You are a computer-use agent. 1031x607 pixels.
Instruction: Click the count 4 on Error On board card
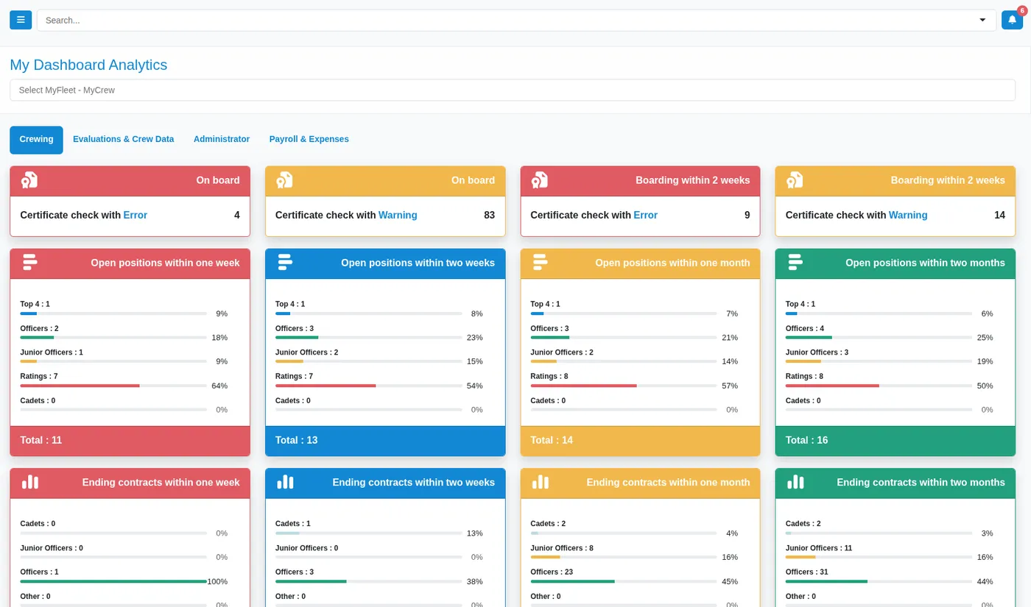click(x=236, y=216)
